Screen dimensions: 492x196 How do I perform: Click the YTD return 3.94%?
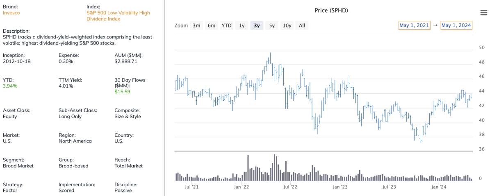pyautogui.click(x=10, y=86)
